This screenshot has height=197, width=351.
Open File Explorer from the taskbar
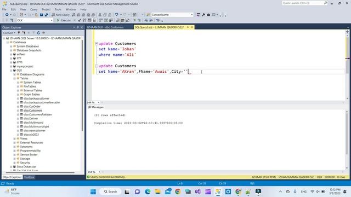click(x=157, y=192)
